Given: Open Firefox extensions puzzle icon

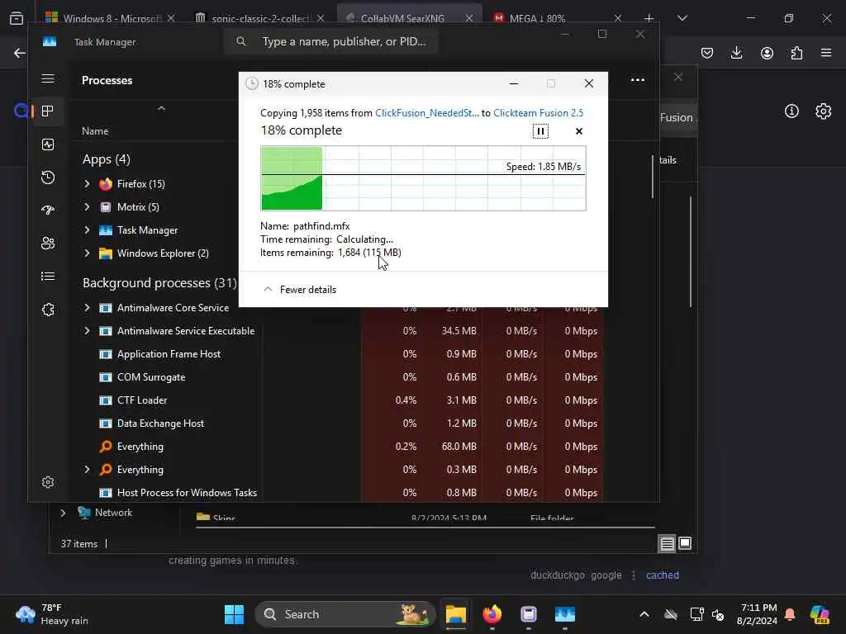Looking at the screenshot, I should (796, 53).
